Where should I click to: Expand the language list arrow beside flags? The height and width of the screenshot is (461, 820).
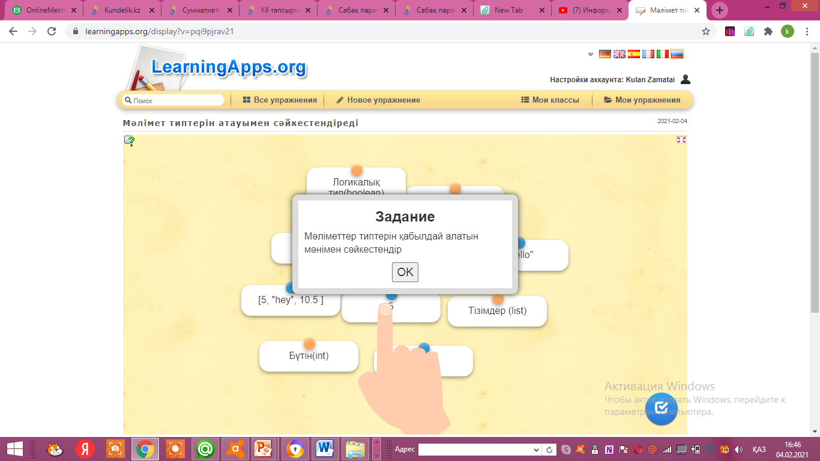591,54
